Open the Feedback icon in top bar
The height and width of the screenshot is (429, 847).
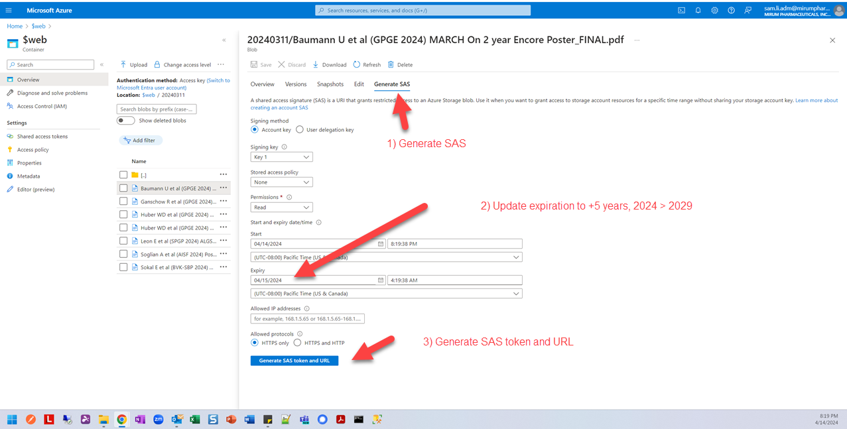pos(748,11)
